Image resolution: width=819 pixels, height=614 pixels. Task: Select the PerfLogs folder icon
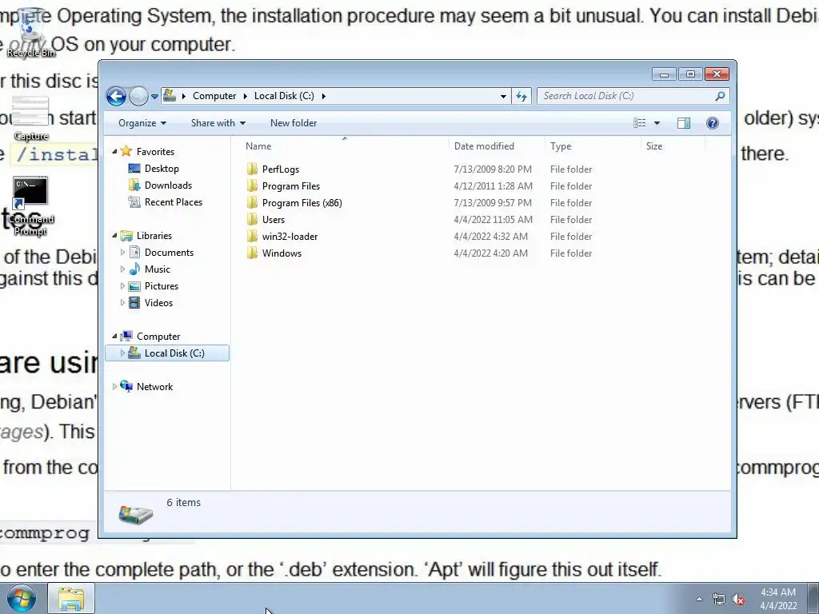pos(252,169)
